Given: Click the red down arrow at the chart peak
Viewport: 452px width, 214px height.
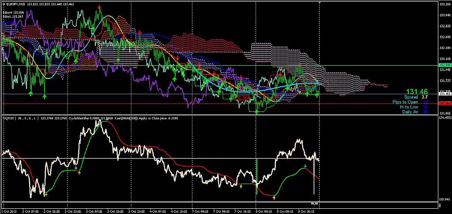Looking at the screenshot, I should pyautogui.click(x=99, y=6).
